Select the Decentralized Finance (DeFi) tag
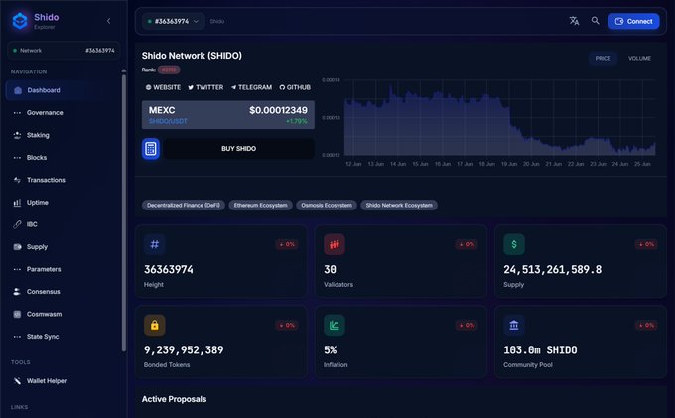The image size is (675, 418). [184, 205]
